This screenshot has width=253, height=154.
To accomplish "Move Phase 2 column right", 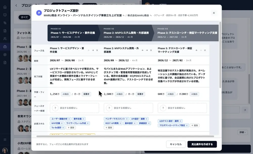I will click(x=147, y=50).
